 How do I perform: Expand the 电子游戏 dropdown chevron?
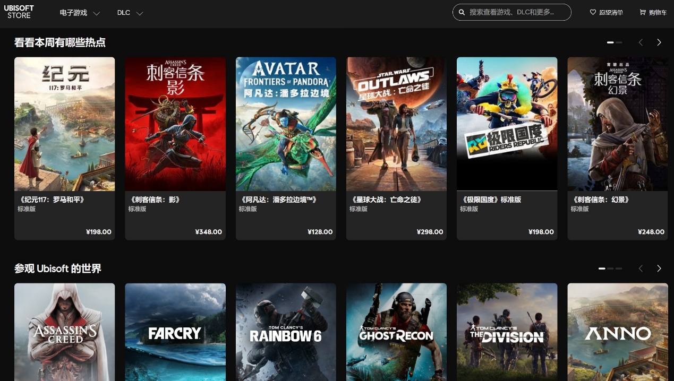96,13
